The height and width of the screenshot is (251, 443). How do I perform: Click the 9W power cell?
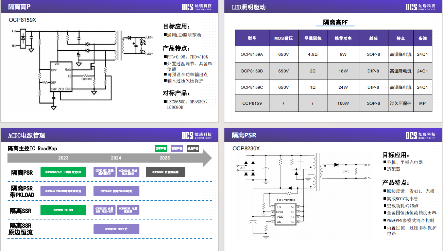point(343,54)
